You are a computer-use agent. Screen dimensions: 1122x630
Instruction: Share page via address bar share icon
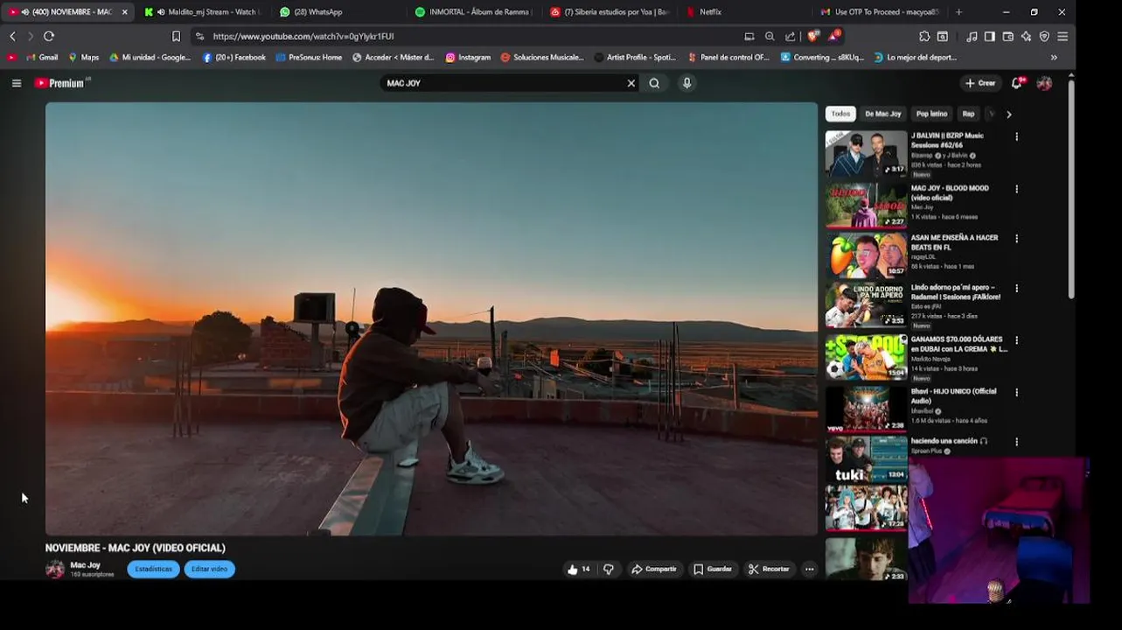791,36
